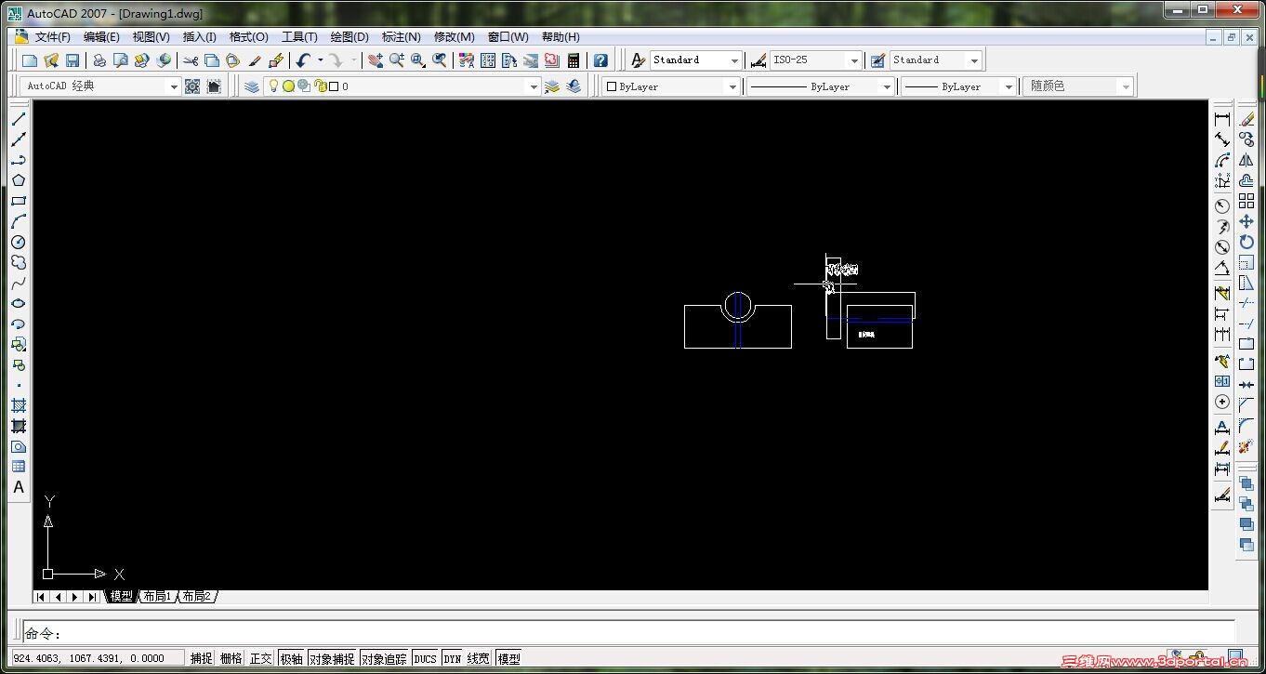
Task: Select the Erase tool in modify toolbar
Action: [1246, 119]
